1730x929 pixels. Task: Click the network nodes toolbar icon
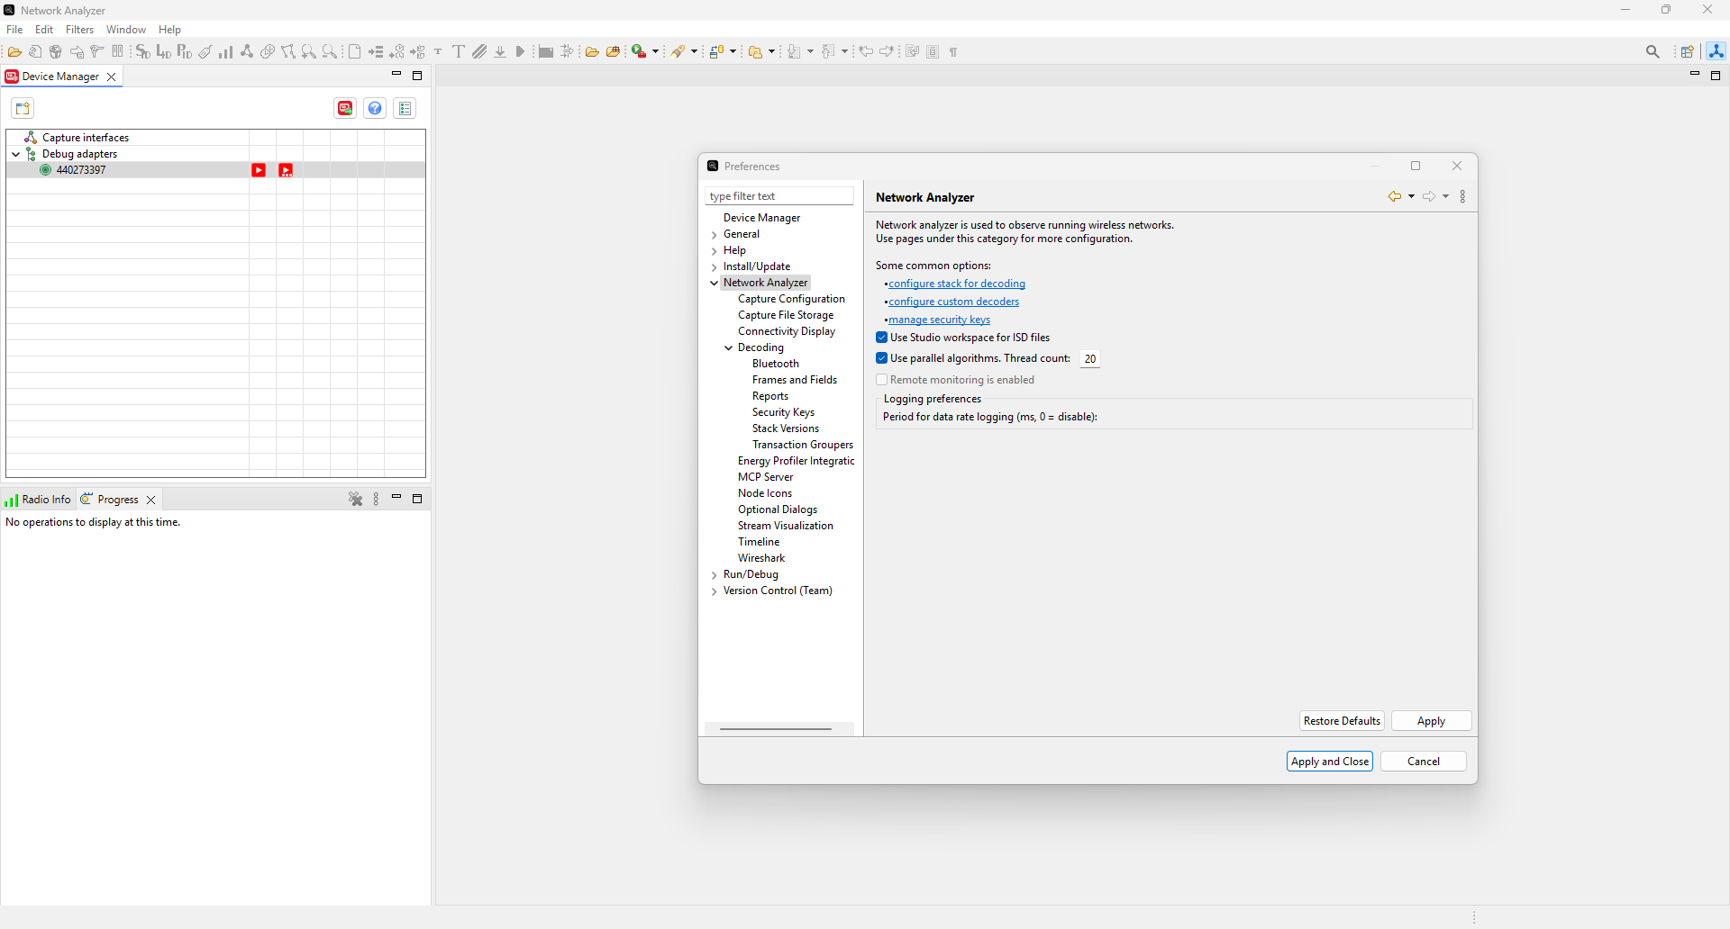pos(246,51)
